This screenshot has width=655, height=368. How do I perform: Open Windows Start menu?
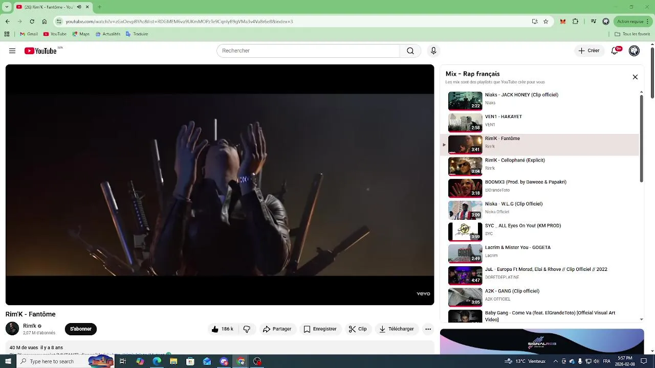coord(8,361)
